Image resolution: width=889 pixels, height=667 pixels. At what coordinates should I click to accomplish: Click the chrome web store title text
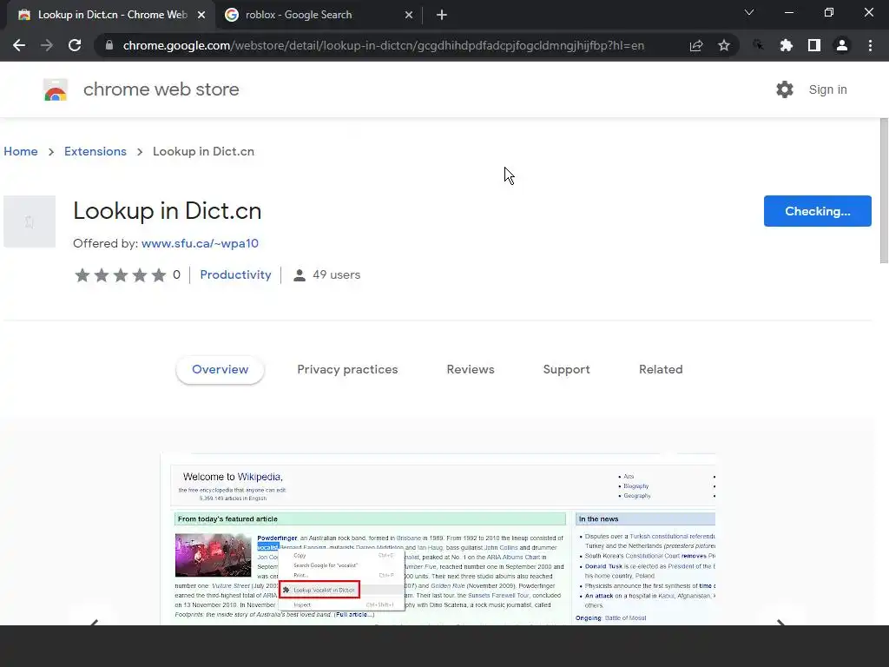[161, 89]
